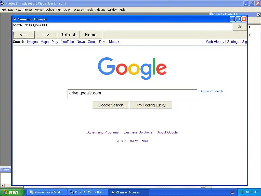Click the Go button

point(240,27)
